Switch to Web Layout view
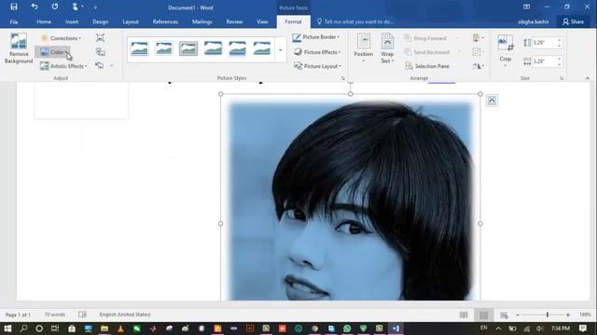Image resolution: width=597 pixels, height=335 pixels. 504,315
